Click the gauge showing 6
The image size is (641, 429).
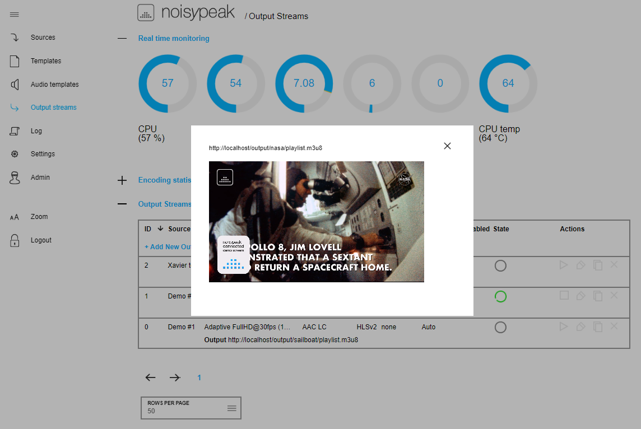tap(372, 83)
